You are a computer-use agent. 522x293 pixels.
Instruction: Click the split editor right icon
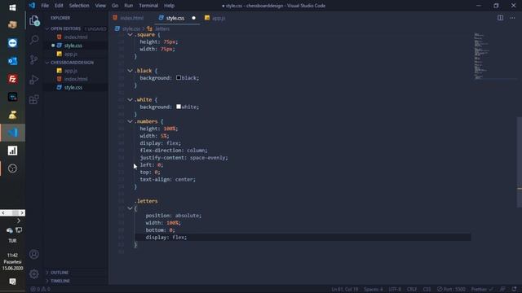pyautogui.click(x=500, y=18)
